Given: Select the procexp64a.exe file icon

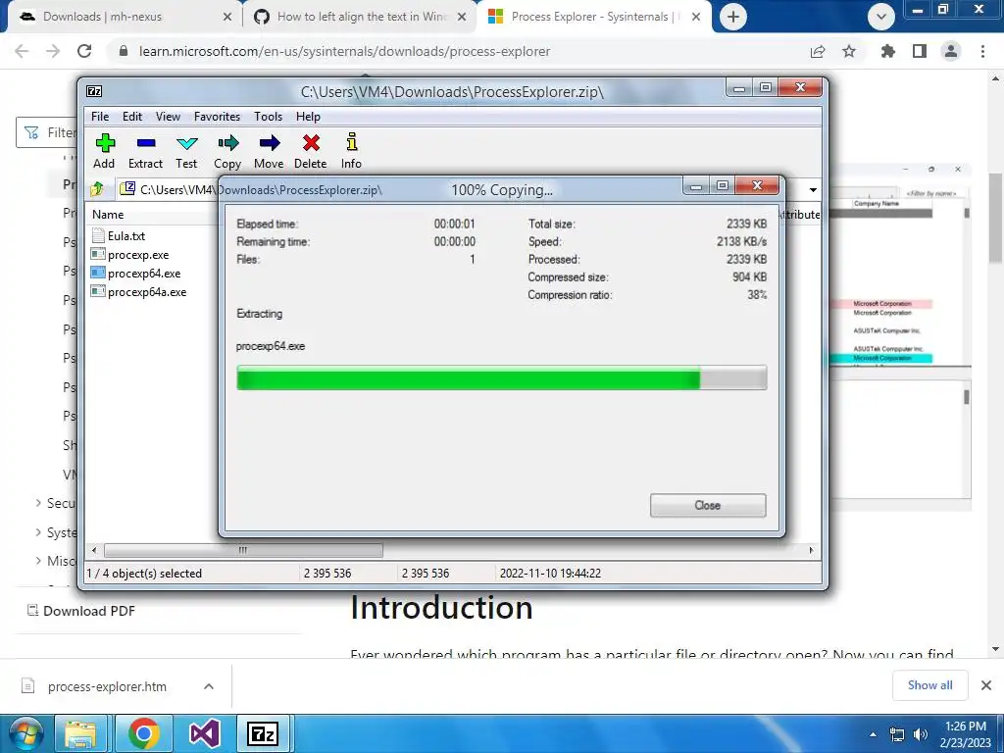Looking at the screenshot, I should [x=98, y=292].
